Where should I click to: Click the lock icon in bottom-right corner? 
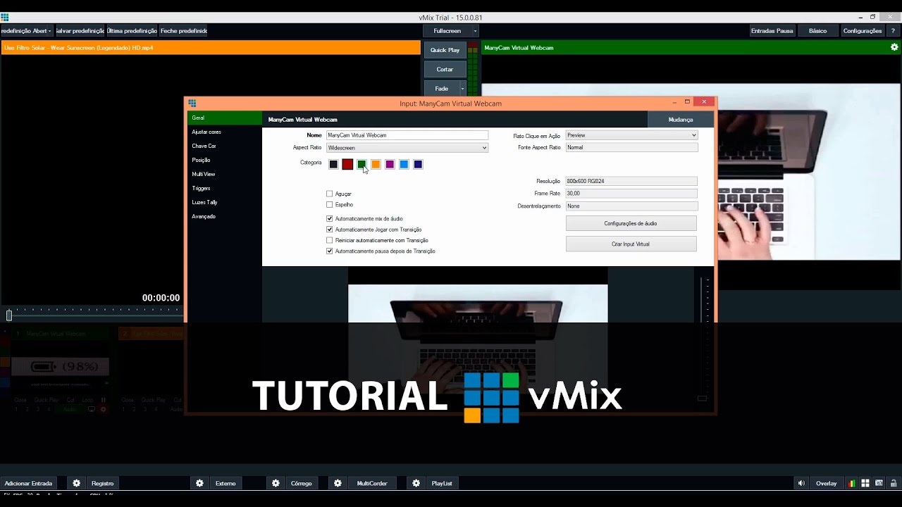click(x=894, y=483)
